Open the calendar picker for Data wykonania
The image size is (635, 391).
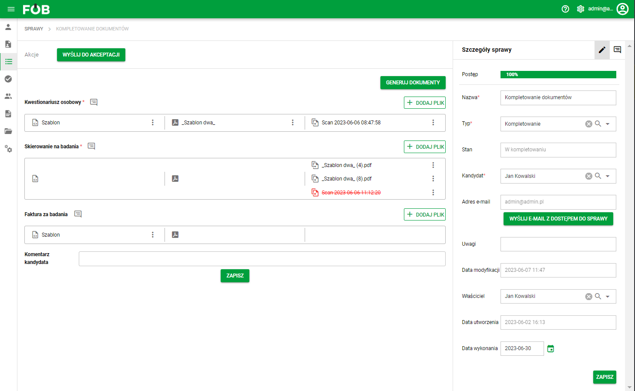point(551,348)
